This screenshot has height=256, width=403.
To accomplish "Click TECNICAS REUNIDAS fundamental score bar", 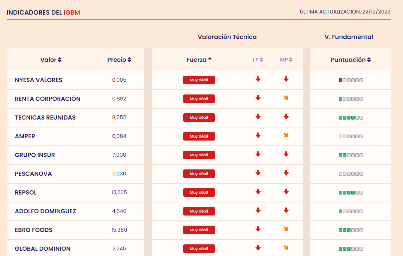I will tap(351, 118).
